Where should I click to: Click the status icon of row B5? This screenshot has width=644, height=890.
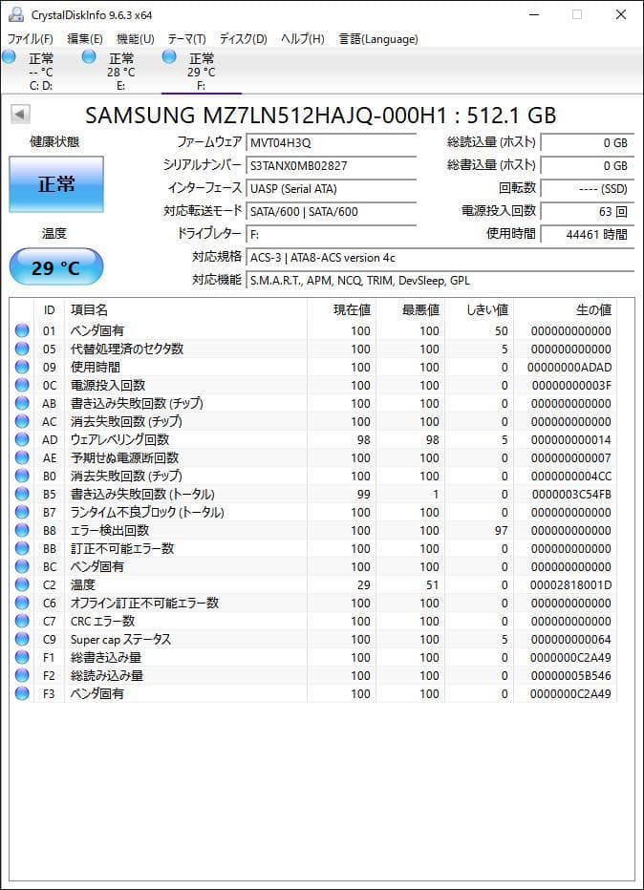coord(22,494)
